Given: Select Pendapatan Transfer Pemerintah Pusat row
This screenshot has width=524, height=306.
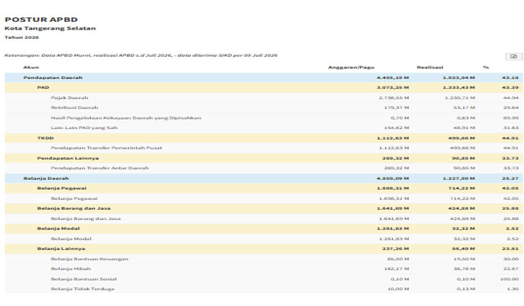Looking at the screenshot, I should tap(262, 148).
